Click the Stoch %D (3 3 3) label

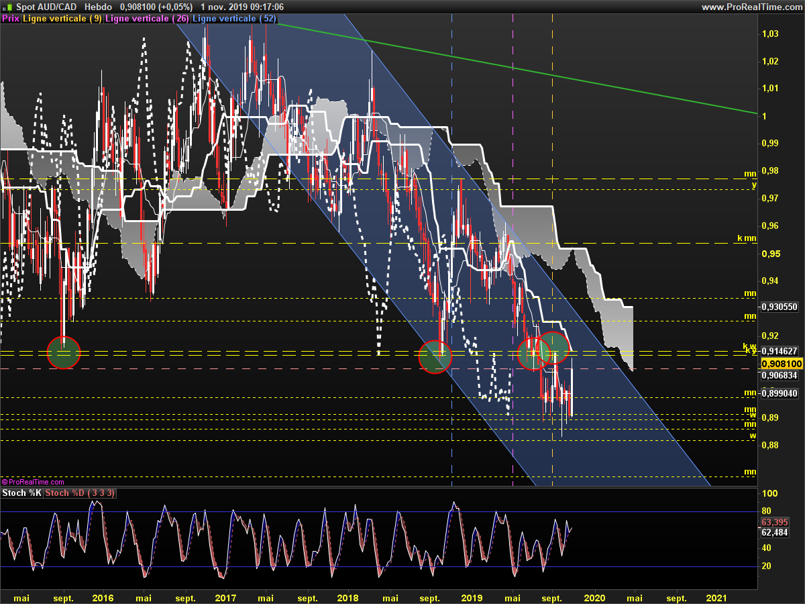(80, 493)
